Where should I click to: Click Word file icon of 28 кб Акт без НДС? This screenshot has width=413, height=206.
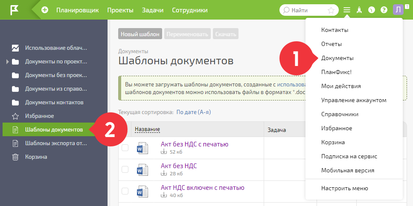[143, 170]
